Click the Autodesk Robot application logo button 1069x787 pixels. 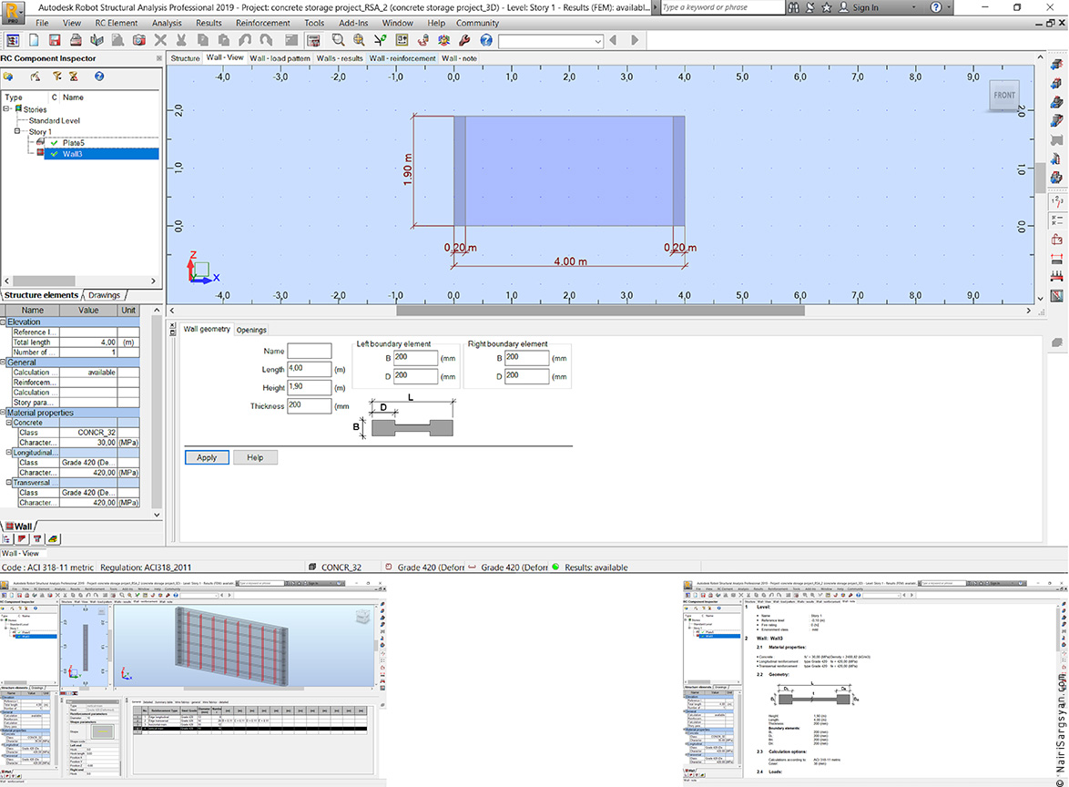pyautogui.click(x=12, y=12)
